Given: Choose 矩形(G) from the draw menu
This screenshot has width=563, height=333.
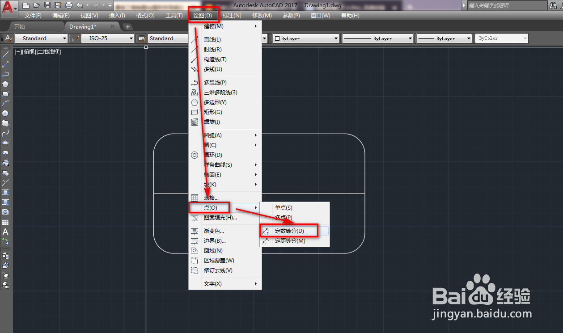Looking at the screenshot, I should point(225,112).
